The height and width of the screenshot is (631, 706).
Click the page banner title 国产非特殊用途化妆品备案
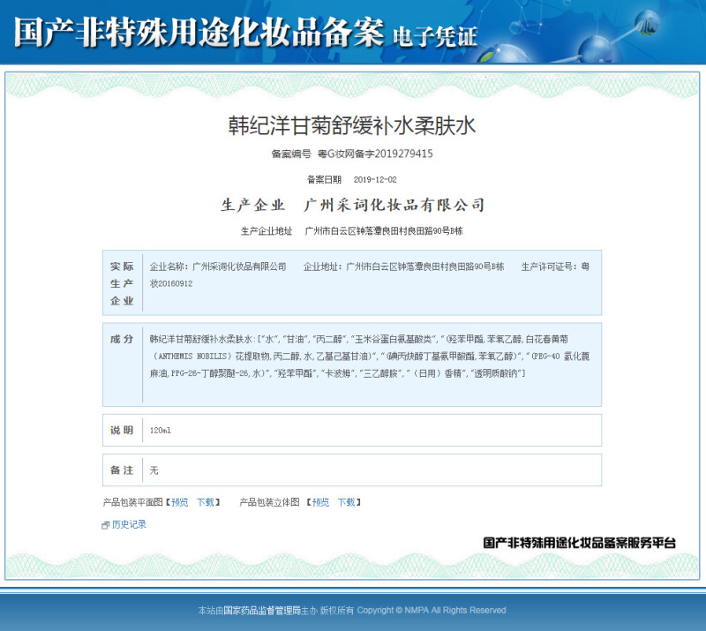[x=199, y=33]
